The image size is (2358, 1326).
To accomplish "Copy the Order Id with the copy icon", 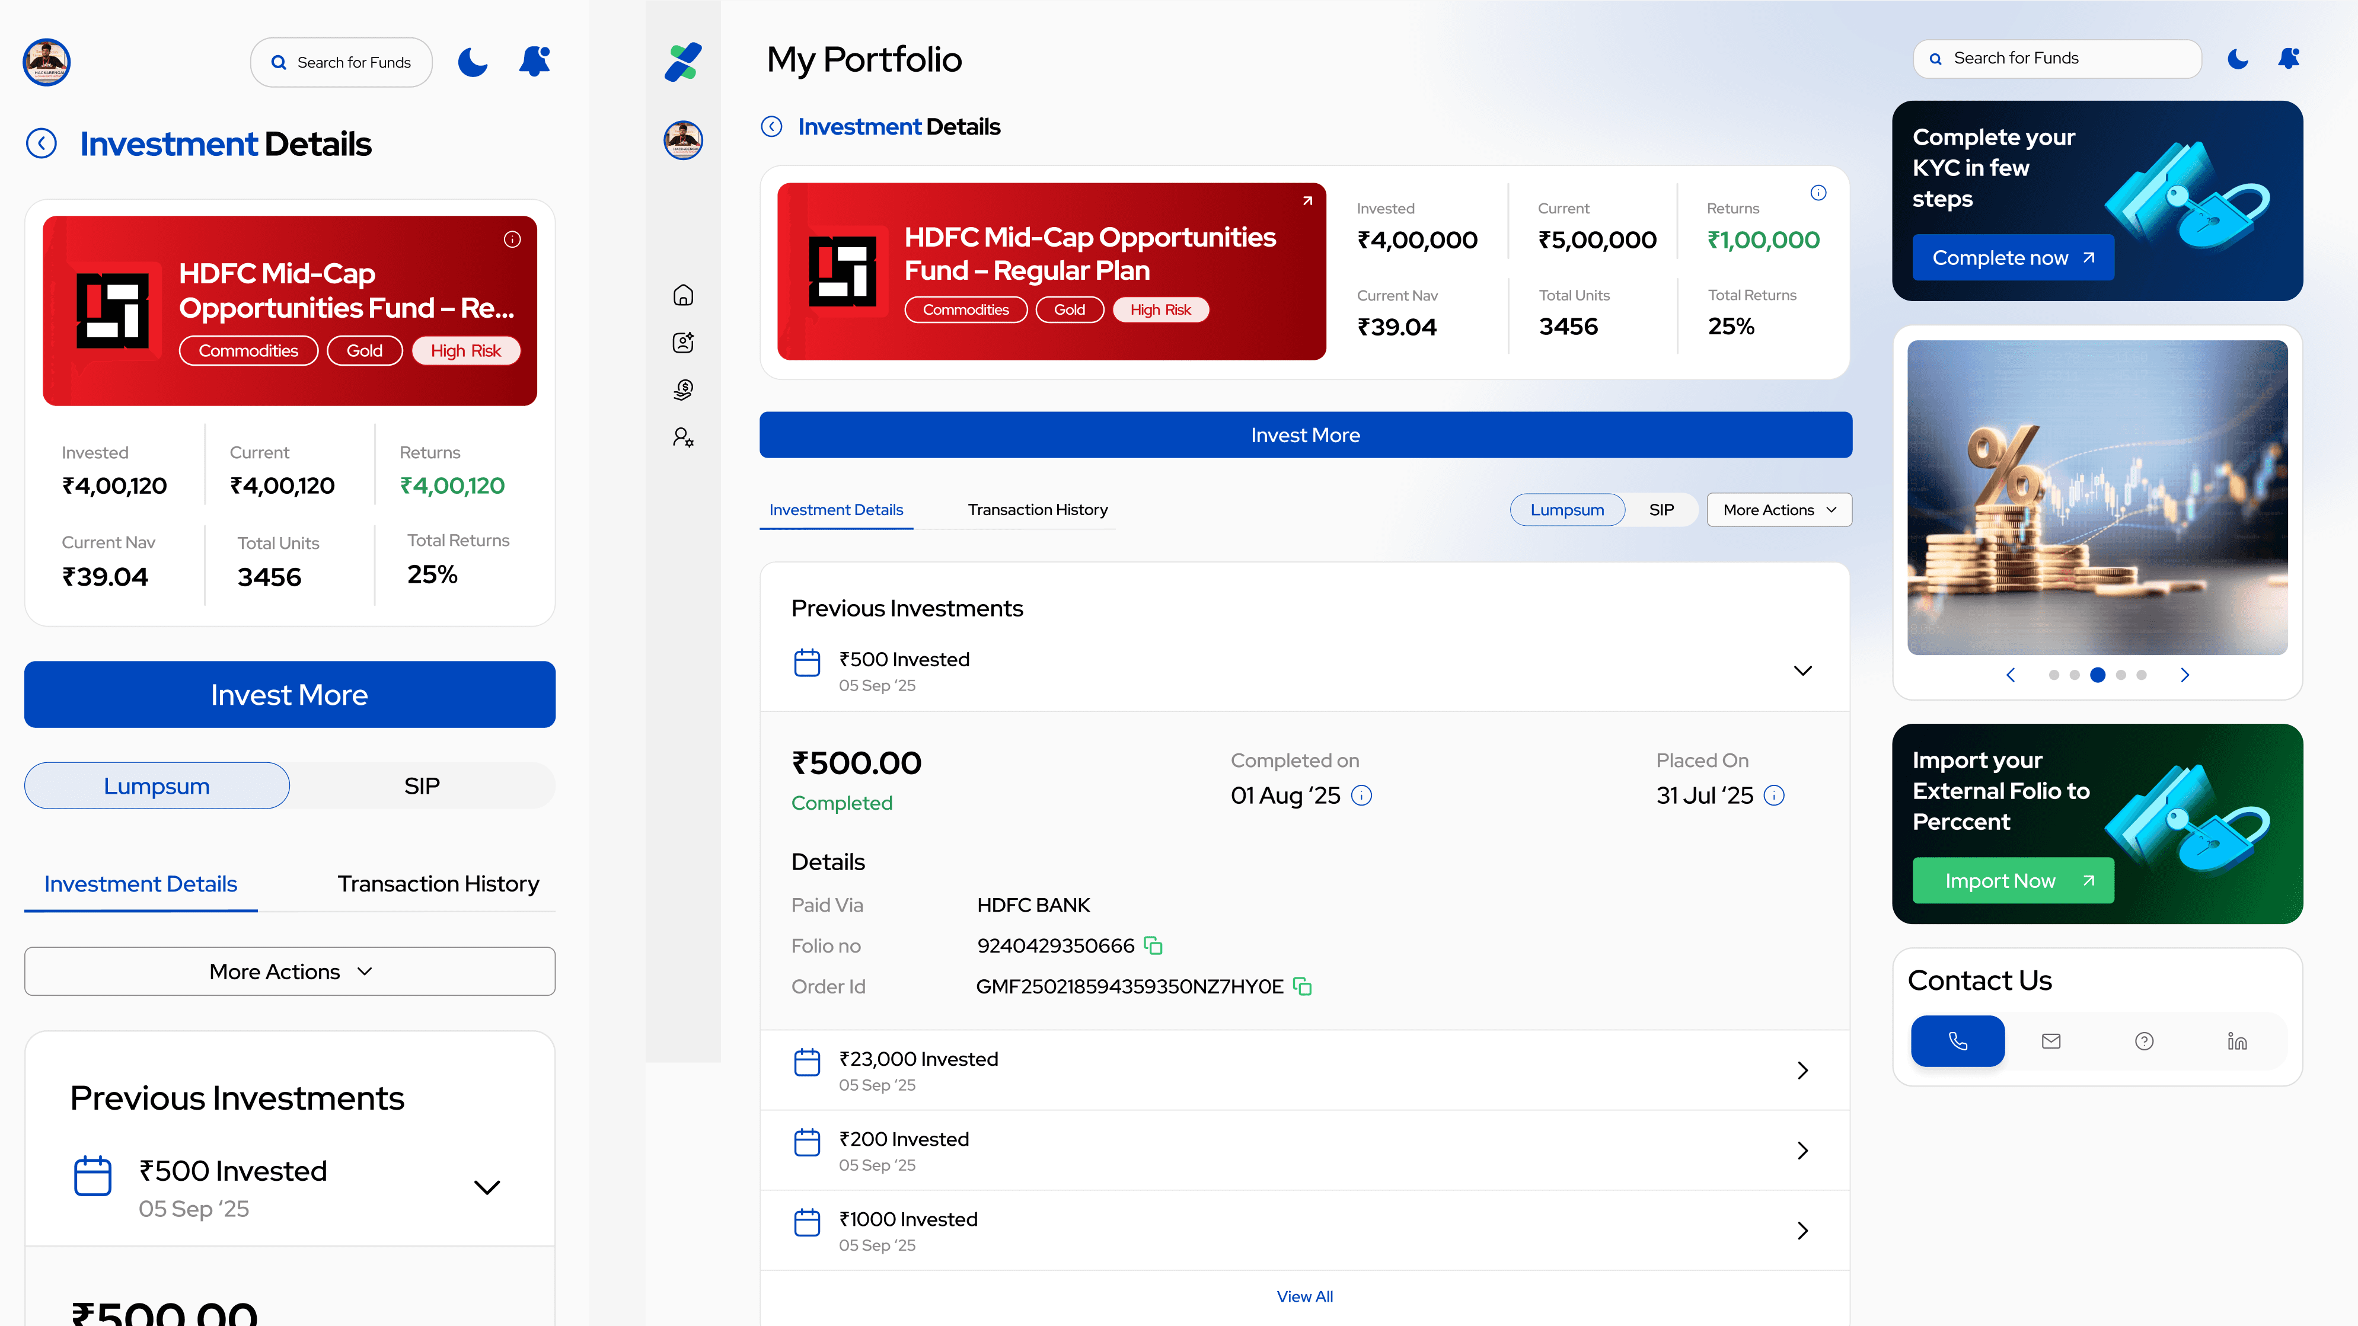I will coord(1303,986).
